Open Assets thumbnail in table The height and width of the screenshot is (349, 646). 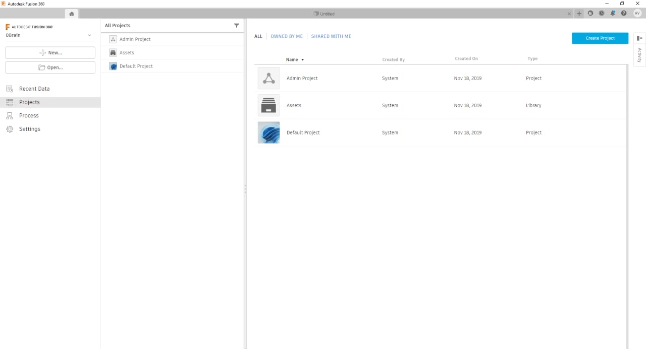pyautogui.click(x=269, y=106)
